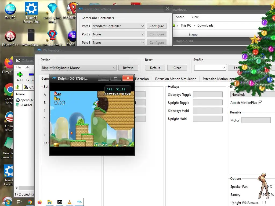
Task: Click the Name column header in 7-Zip
Action: (20, 94)
